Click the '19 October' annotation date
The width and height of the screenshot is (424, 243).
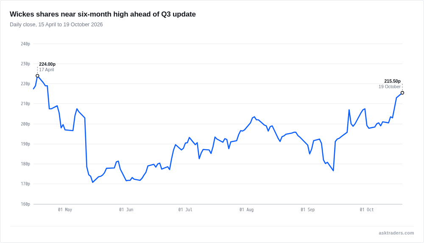[390, 87]
